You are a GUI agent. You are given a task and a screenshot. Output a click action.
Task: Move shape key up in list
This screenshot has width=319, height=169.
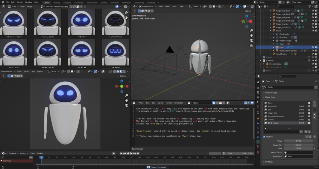pos(315,114)
